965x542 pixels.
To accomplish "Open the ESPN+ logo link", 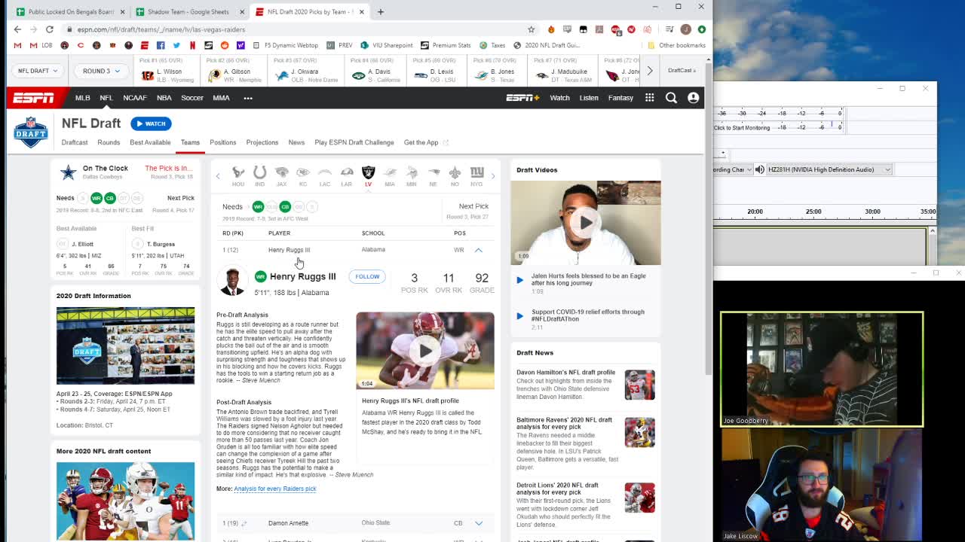I will coord(522,97).
